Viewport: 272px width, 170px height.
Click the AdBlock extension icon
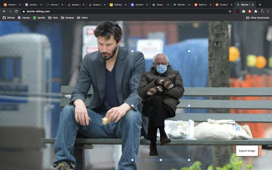250,11
